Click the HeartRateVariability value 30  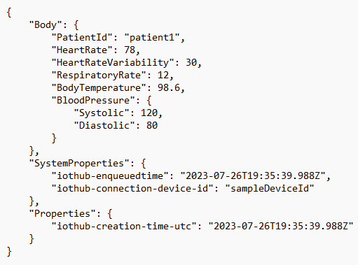point(191,62)
